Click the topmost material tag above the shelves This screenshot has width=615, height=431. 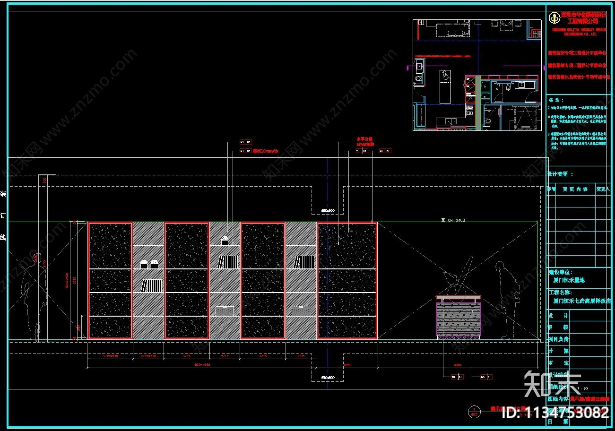coord(246,141)
